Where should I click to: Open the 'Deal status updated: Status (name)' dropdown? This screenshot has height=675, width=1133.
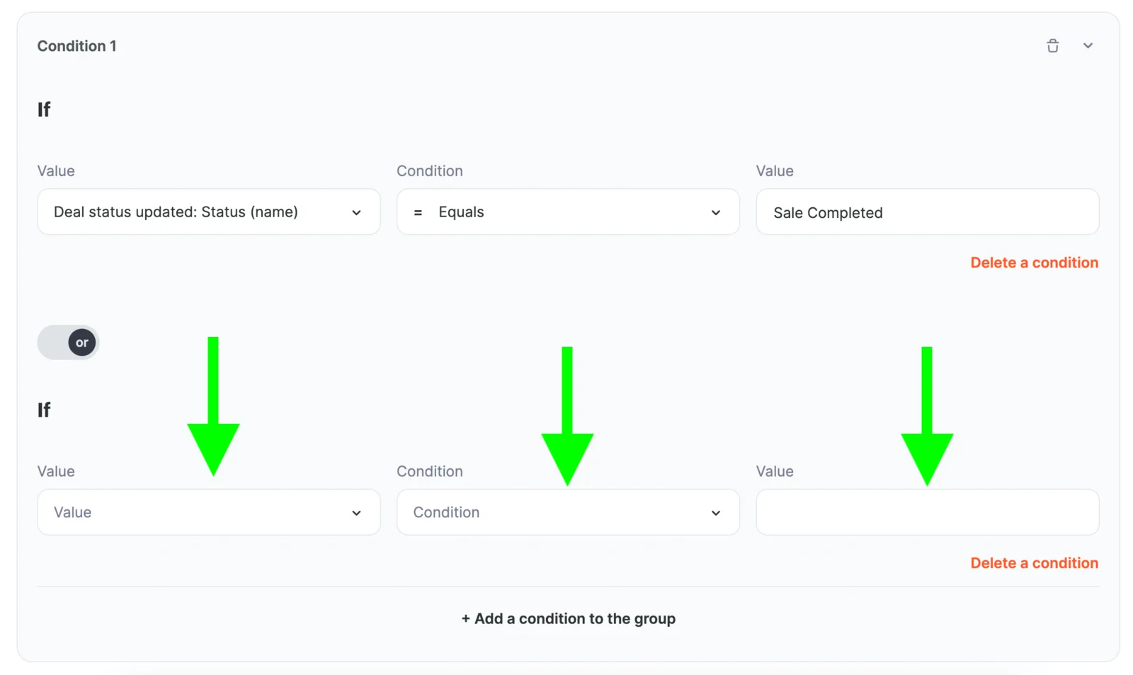pyautogui.click(x=208, y=212)
